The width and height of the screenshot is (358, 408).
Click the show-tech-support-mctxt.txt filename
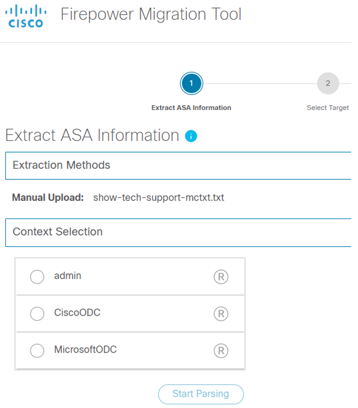[158, 198]
